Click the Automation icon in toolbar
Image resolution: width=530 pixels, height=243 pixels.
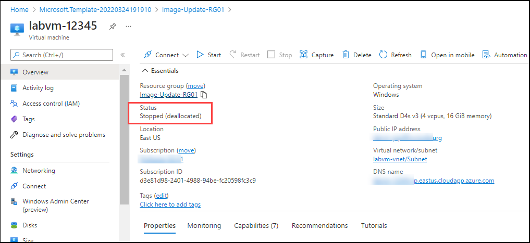click(486, 55)
